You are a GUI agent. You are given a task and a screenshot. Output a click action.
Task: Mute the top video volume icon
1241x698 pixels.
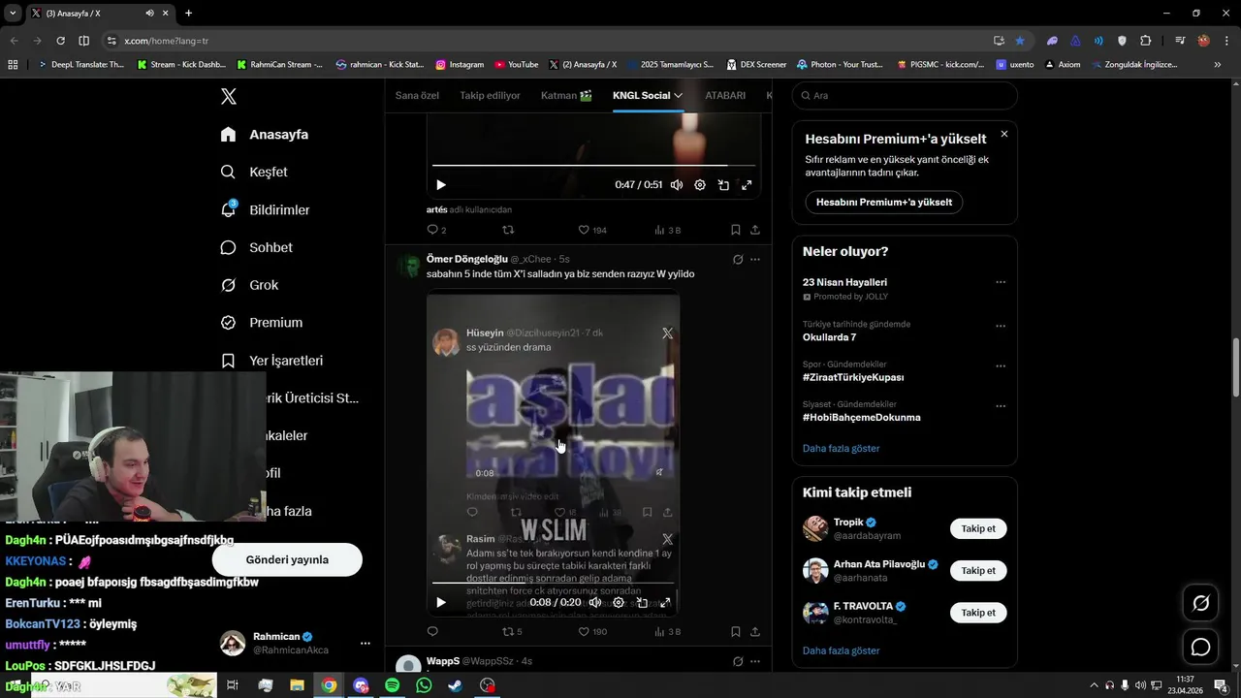tap(677, 184)
